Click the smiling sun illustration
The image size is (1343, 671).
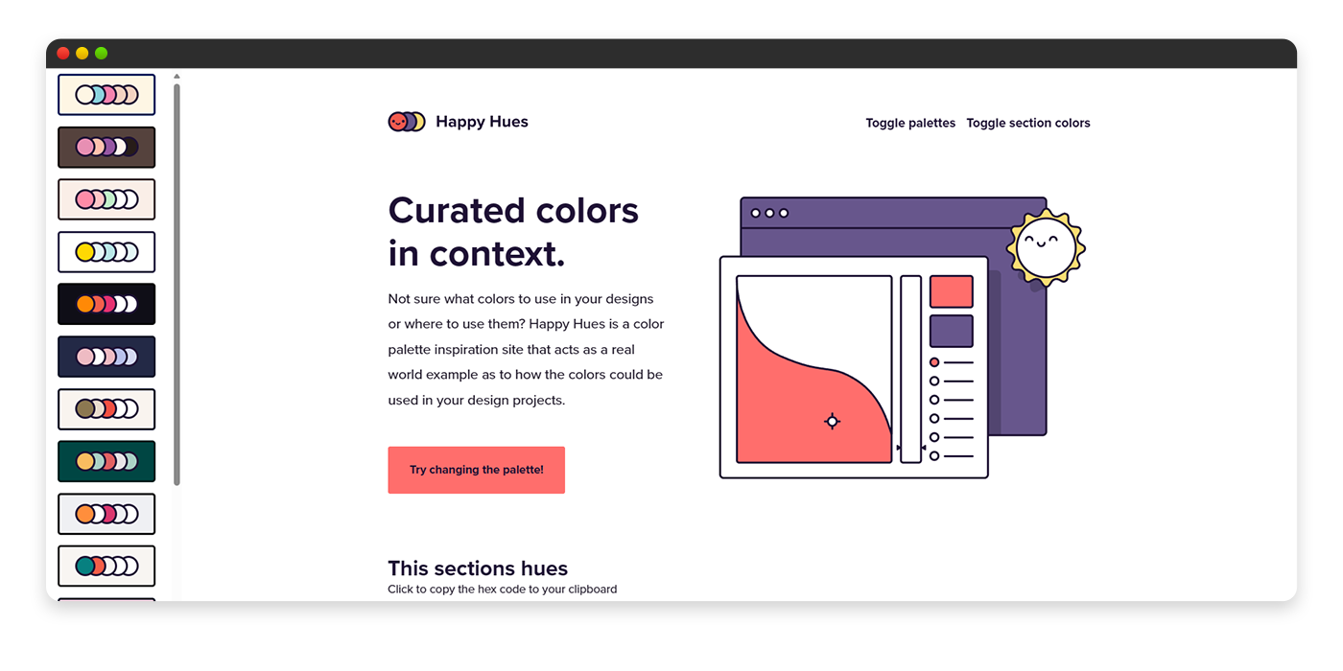[1046, 247]
